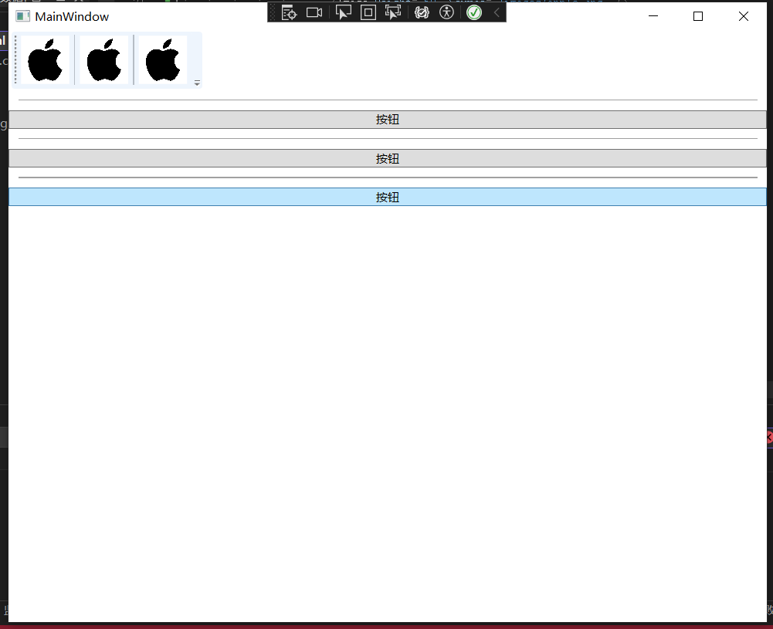773x629 pixels.
Task: Click the MainWindow title bar app icon
Action: 22,16
